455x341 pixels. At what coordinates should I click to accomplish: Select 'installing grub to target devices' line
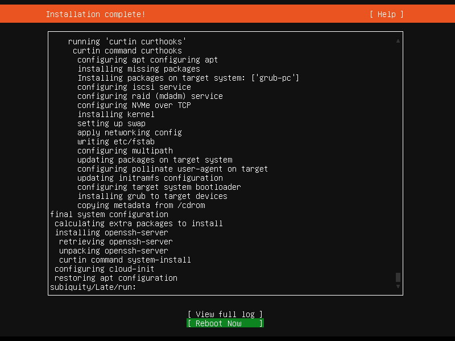[152, 196]
